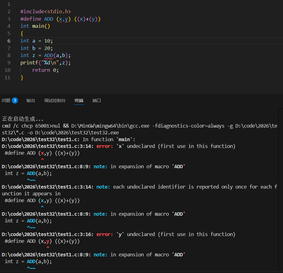Click the int main() declaration
283x273 pixels.
35,26
